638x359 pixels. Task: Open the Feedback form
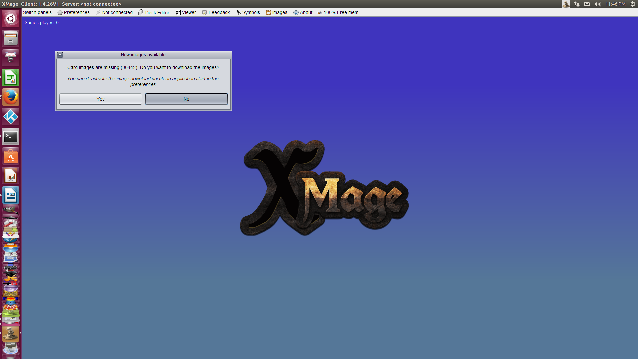tap(216, 12)
